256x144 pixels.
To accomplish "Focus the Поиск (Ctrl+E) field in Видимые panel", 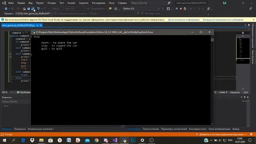I will 16,102.
